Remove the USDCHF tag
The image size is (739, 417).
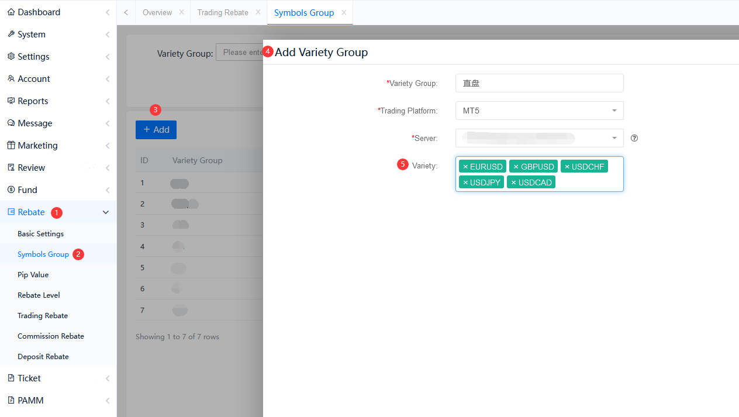click(567, 167)
